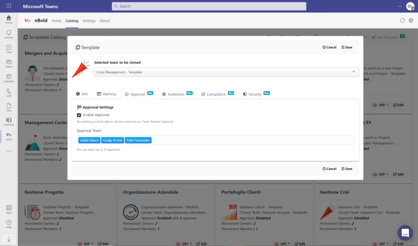Click the Organizzazione Aziendale gauge icon
Image resolution: width=418 pixels, height=246 pixels.
click(x=131, y=212)
